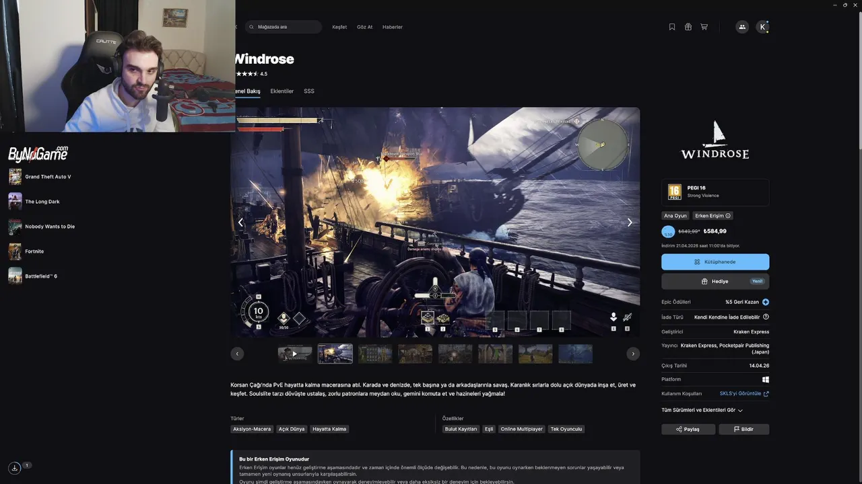Select the Açık Dünya genre tag
This screenshot has width=862, height=484.
[x=292, y=429]
